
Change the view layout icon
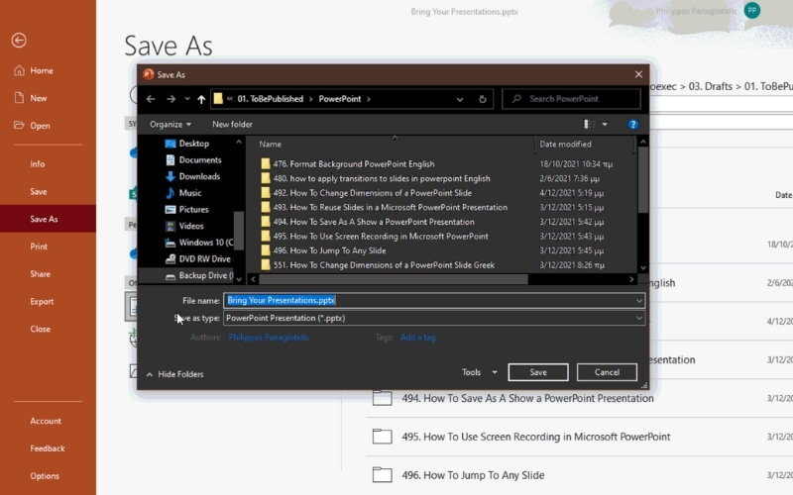589,125
